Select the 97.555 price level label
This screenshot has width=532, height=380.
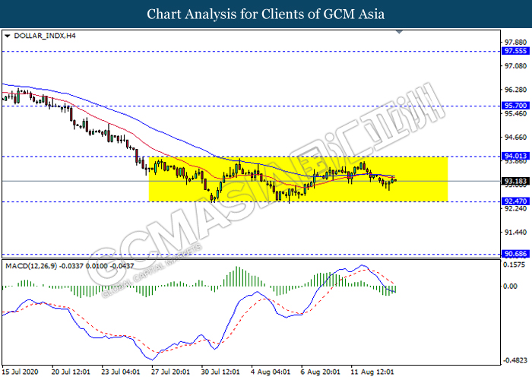515,51
